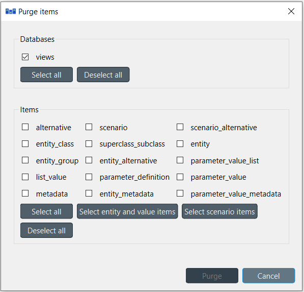
Task: Check the entity_class checkbox
Action: pos(25,144)
